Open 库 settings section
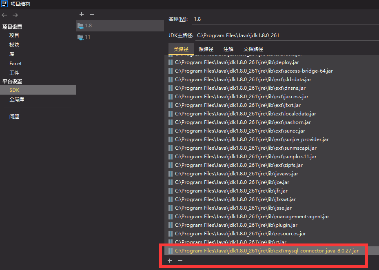 [11, 54]
